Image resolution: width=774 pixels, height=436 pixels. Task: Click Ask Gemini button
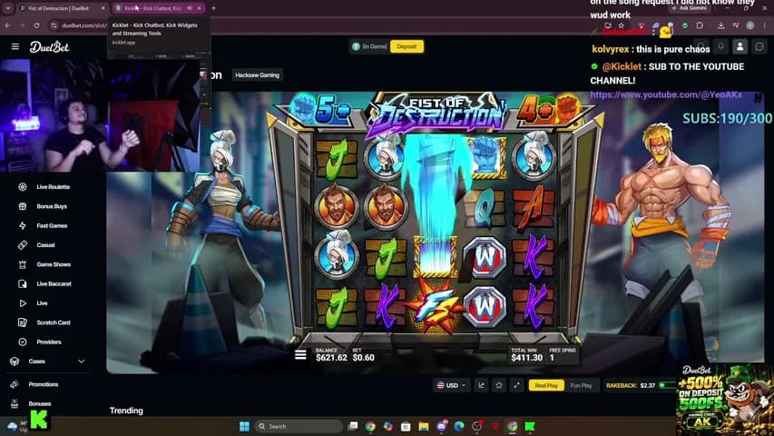[689, 8]
